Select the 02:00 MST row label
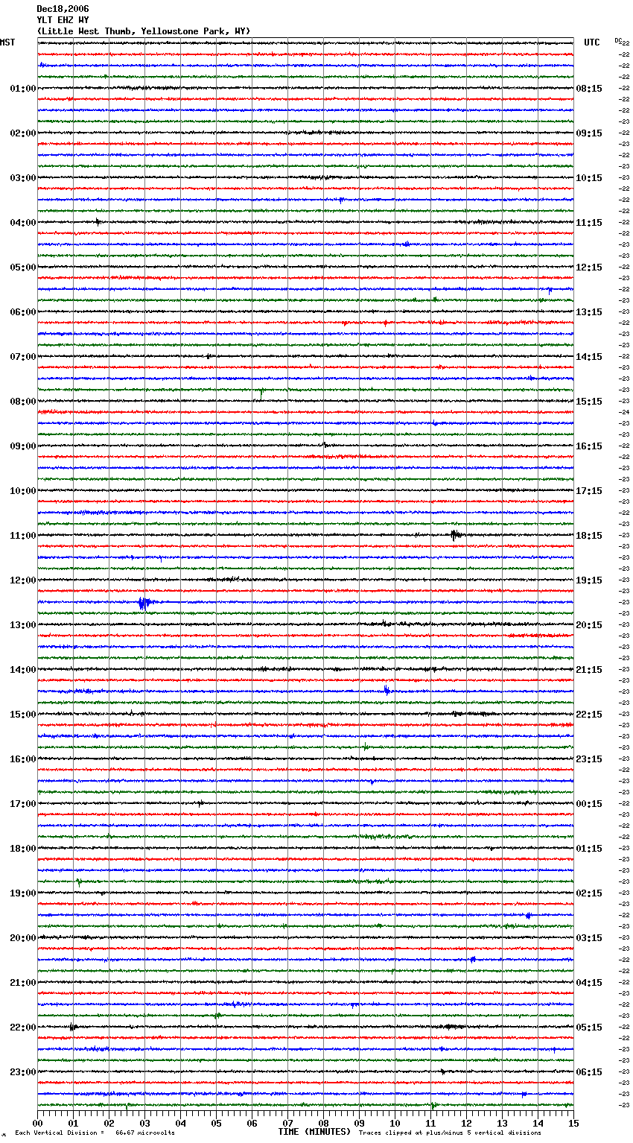The image size is (633, 1143). pyautogui.click(x=23, y=133)
